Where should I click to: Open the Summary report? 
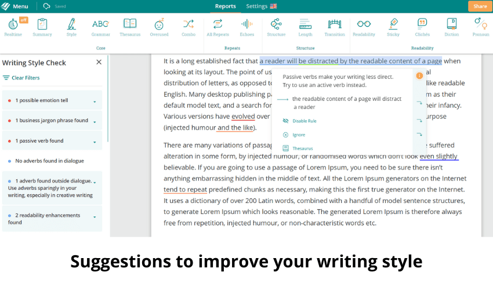coord(42,27)
